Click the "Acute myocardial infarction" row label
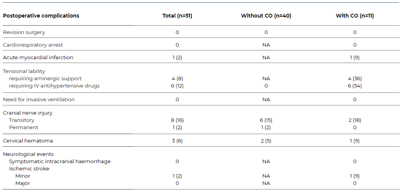 coord(38,58)
